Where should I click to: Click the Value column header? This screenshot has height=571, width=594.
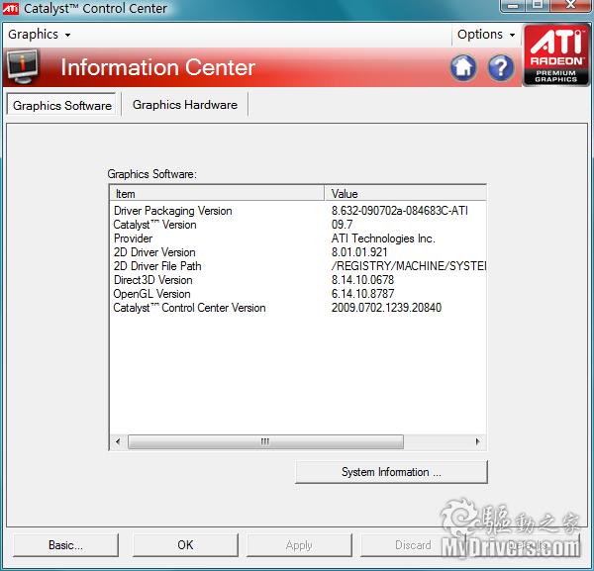click(x=405, y=194)
